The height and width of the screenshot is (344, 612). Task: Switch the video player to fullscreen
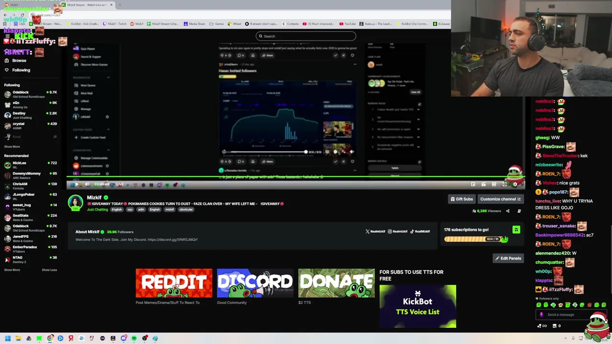click(504, 184)
